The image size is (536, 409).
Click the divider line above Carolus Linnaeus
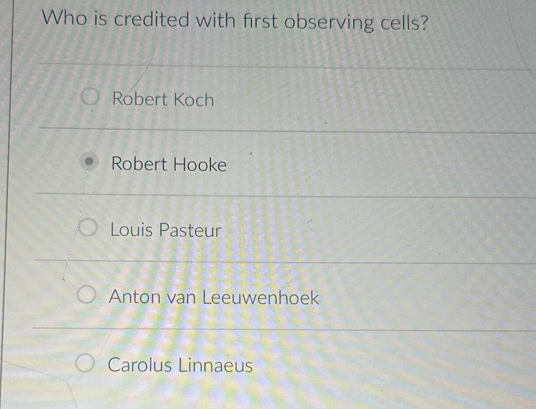click(256, 329)
